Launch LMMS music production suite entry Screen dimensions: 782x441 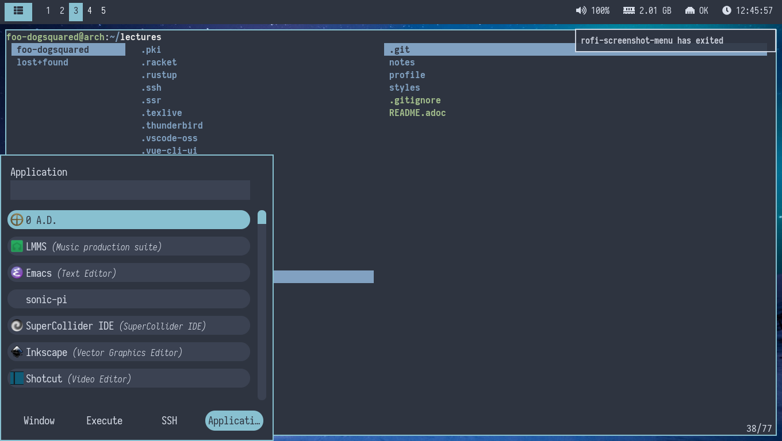129,246
